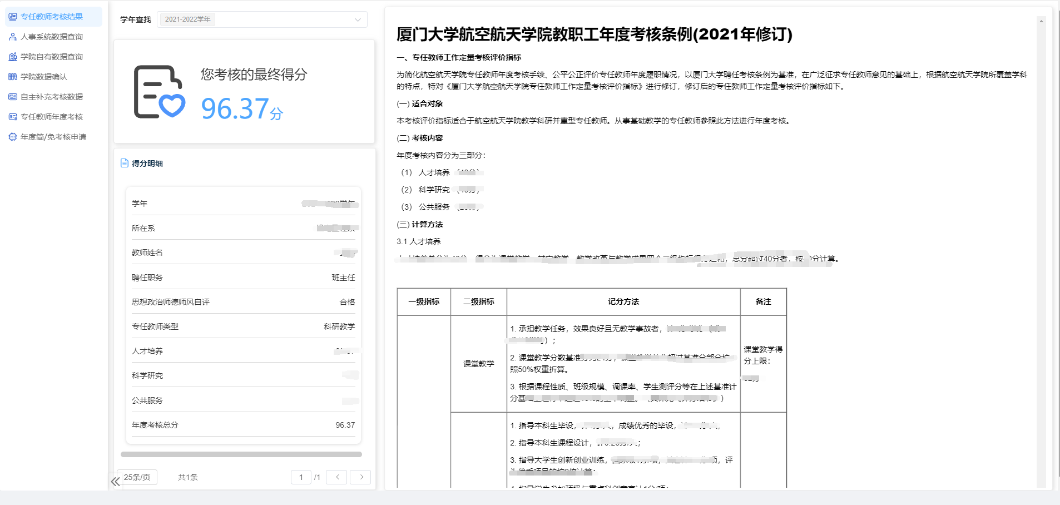
Task: Select the 思想政治师德师风自评 合格 row
Action: pos(243,301)
